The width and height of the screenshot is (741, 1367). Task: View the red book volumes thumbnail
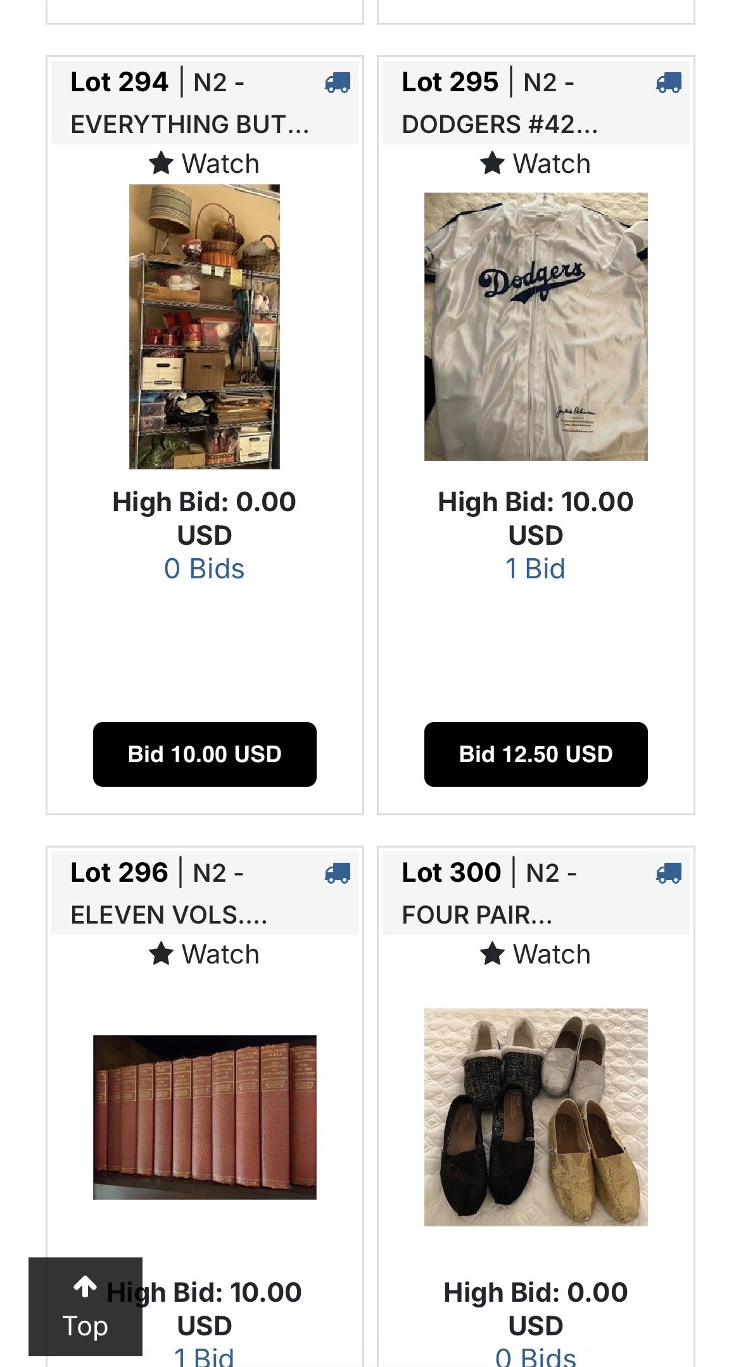tap(205, 1117)
